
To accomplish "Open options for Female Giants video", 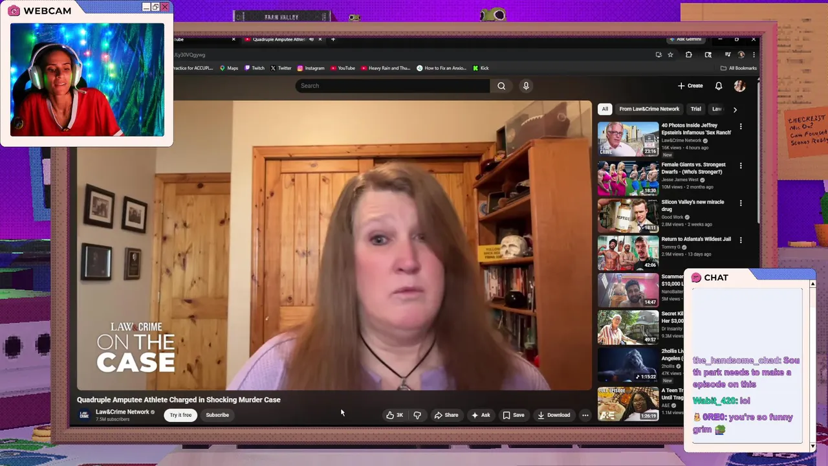I will click(x=741, y=166).
